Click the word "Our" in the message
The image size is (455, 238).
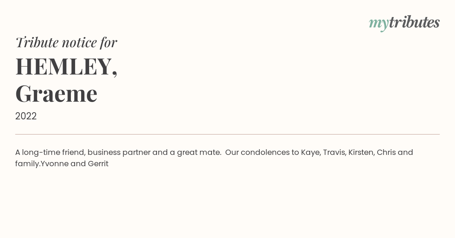[x=232, y=152]
